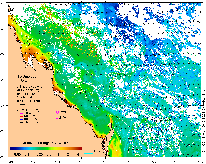
Task: Click the '(0.1m contours)' text line
Action: 28,90
